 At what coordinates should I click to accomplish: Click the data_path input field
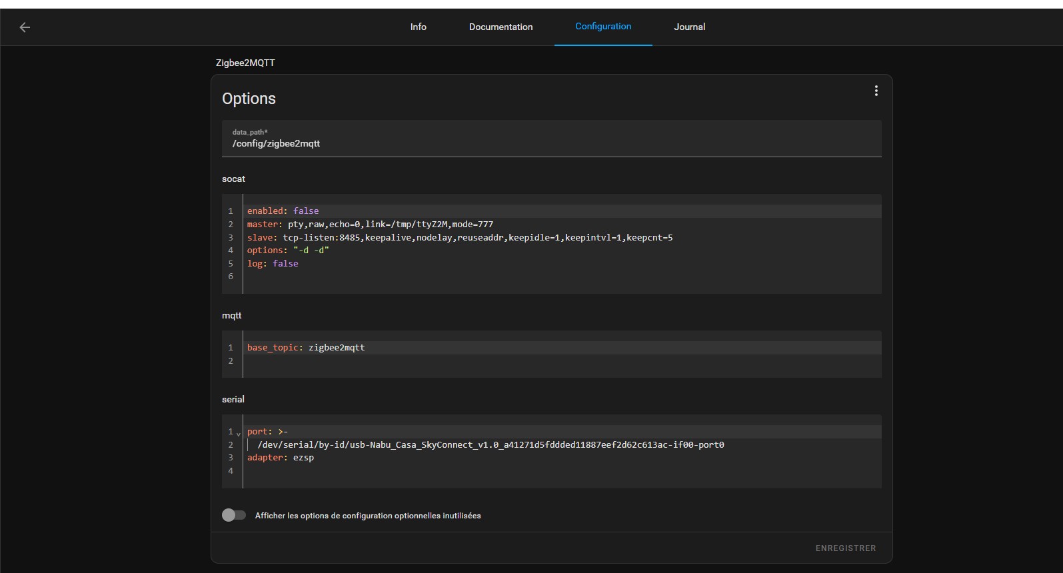551,143
